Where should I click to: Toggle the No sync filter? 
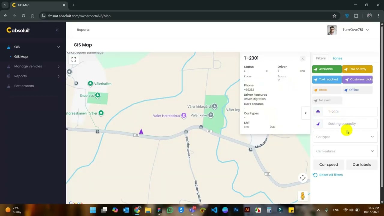pos(327,100)
